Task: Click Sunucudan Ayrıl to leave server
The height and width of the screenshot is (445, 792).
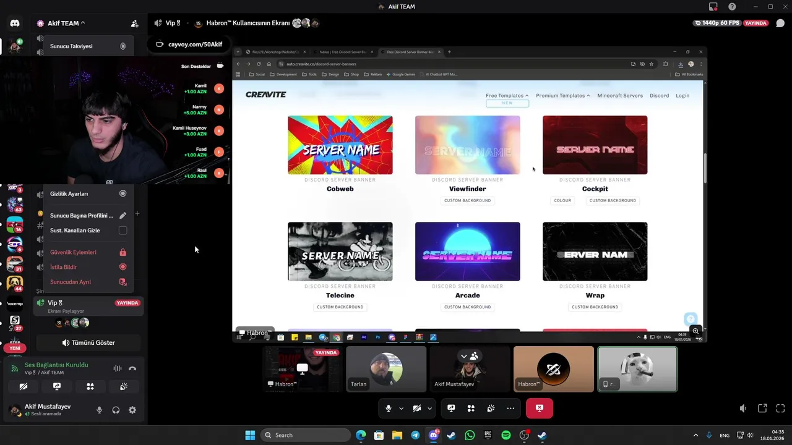Action: point(88,282)
